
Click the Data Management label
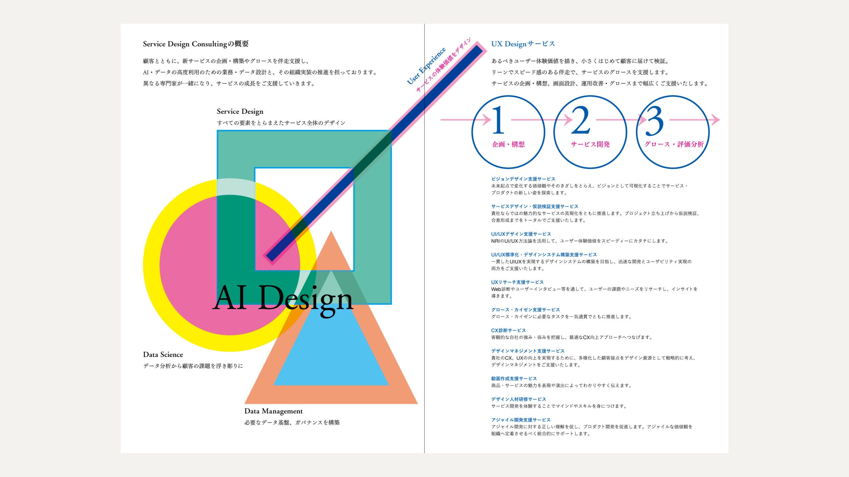pos(273,411)
